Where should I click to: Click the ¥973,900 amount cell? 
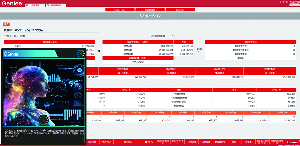pos(212,121)
